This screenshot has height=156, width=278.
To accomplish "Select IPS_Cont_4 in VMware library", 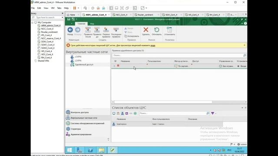I will [x=46, y=35].
